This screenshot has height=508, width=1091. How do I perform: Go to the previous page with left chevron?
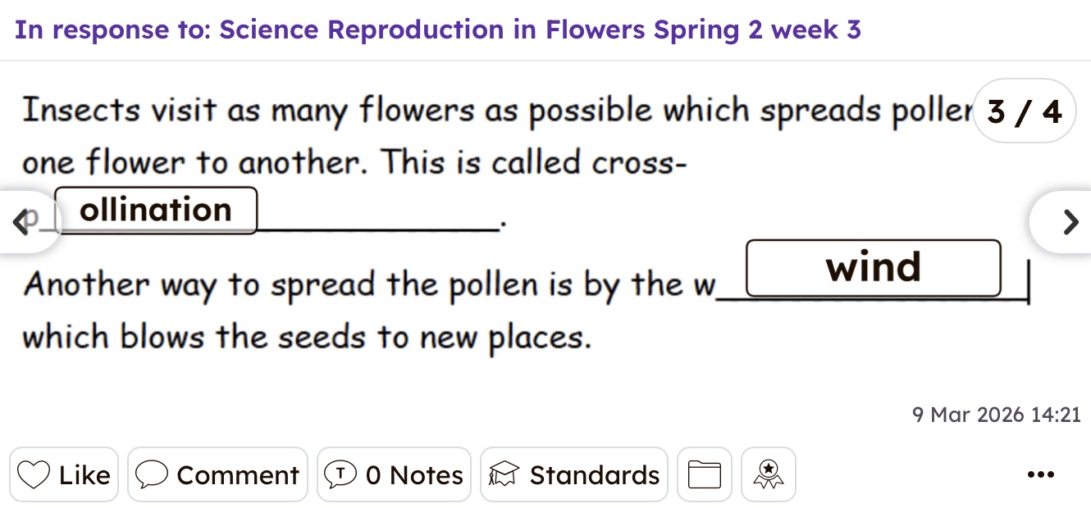click(x=20, y=221)
